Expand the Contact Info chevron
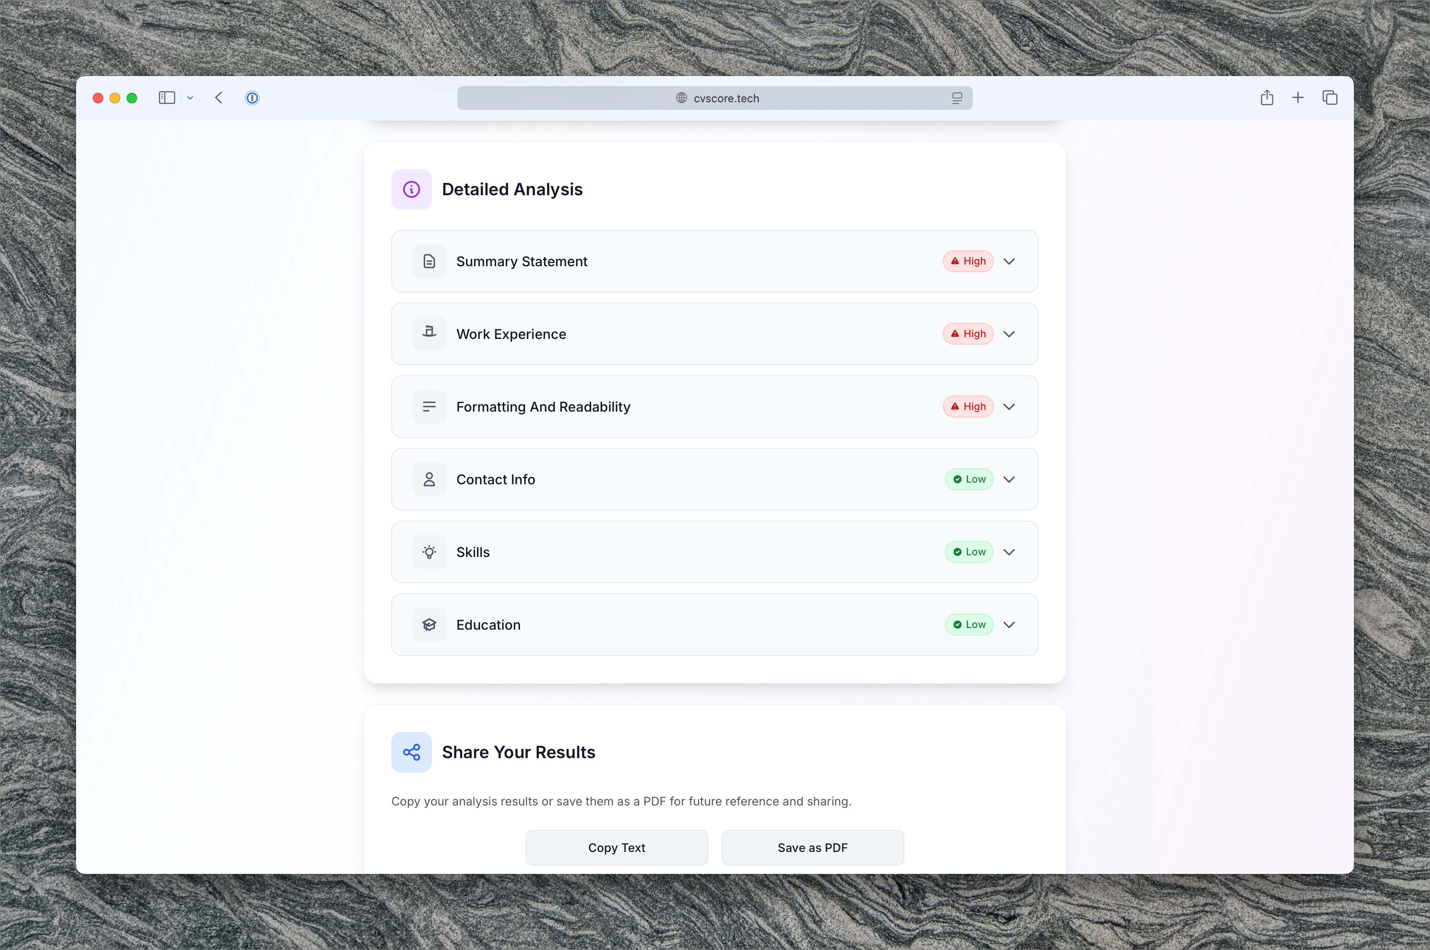The image size is (1430, 950). pos(1008,479)
